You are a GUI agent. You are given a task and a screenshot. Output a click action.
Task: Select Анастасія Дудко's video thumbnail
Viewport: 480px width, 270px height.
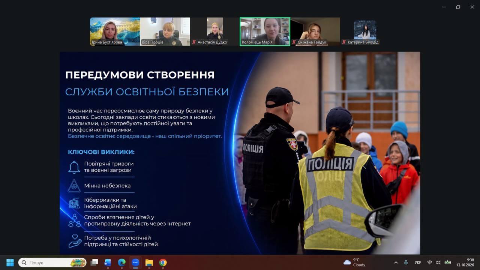(215, 31)
